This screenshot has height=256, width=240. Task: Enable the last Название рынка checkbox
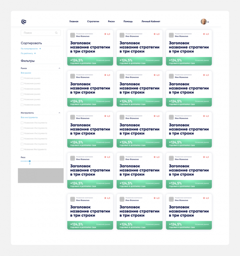[22, 105]
